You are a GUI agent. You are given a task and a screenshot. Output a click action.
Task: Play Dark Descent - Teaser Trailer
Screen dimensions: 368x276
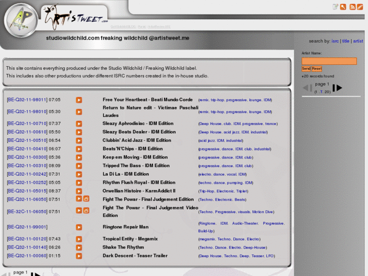pos(79,256)
